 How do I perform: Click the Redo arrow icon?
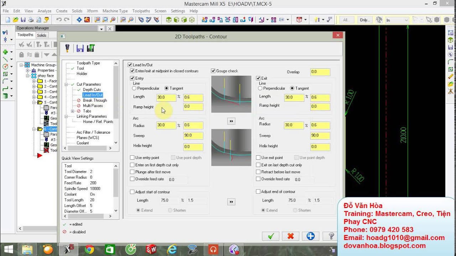click(x=66, y=20)
